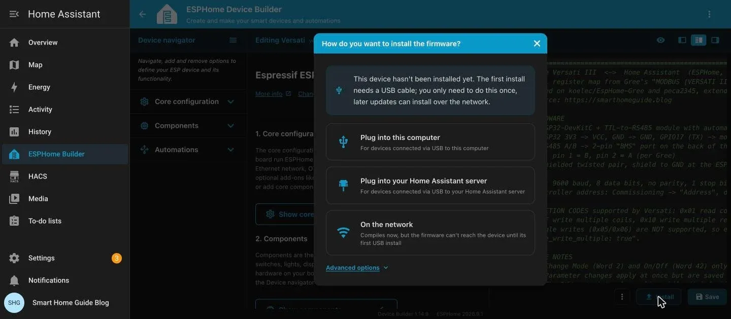Viewport: 731px width, 319px height.
Task: Click the Media sidebar icon
Action: point(14,199)
